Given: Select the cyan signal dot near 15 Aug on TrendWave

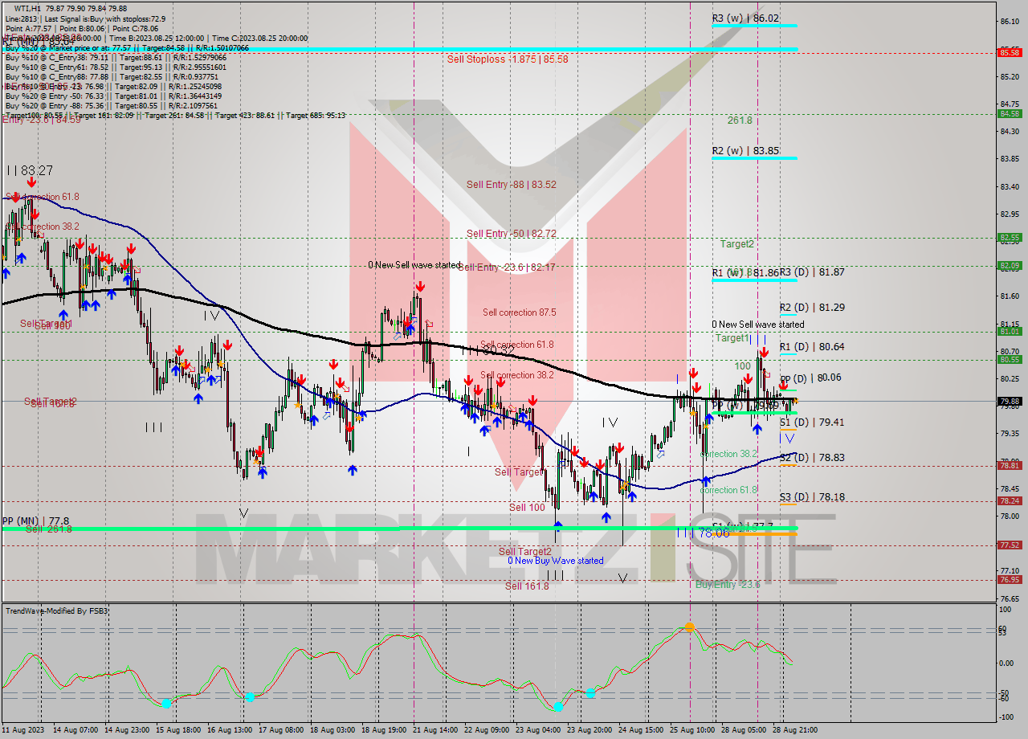Looking at the screenshot, I should coord(167,703).
